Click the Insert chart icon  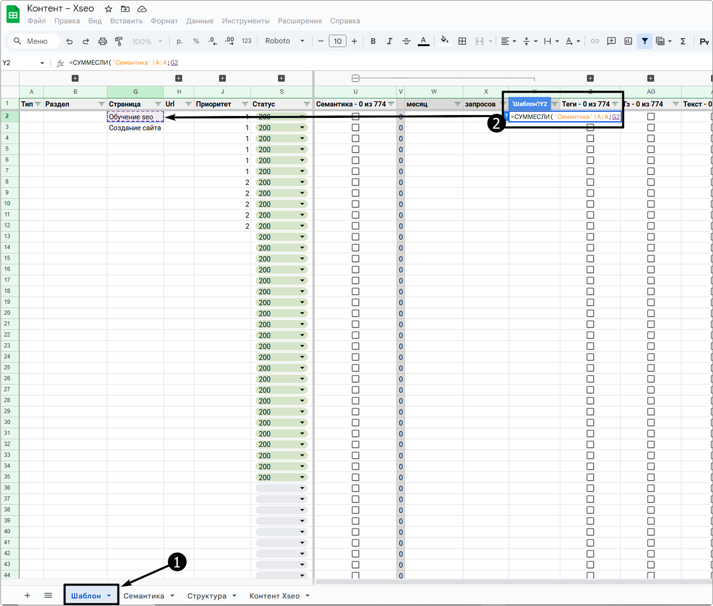628,41
